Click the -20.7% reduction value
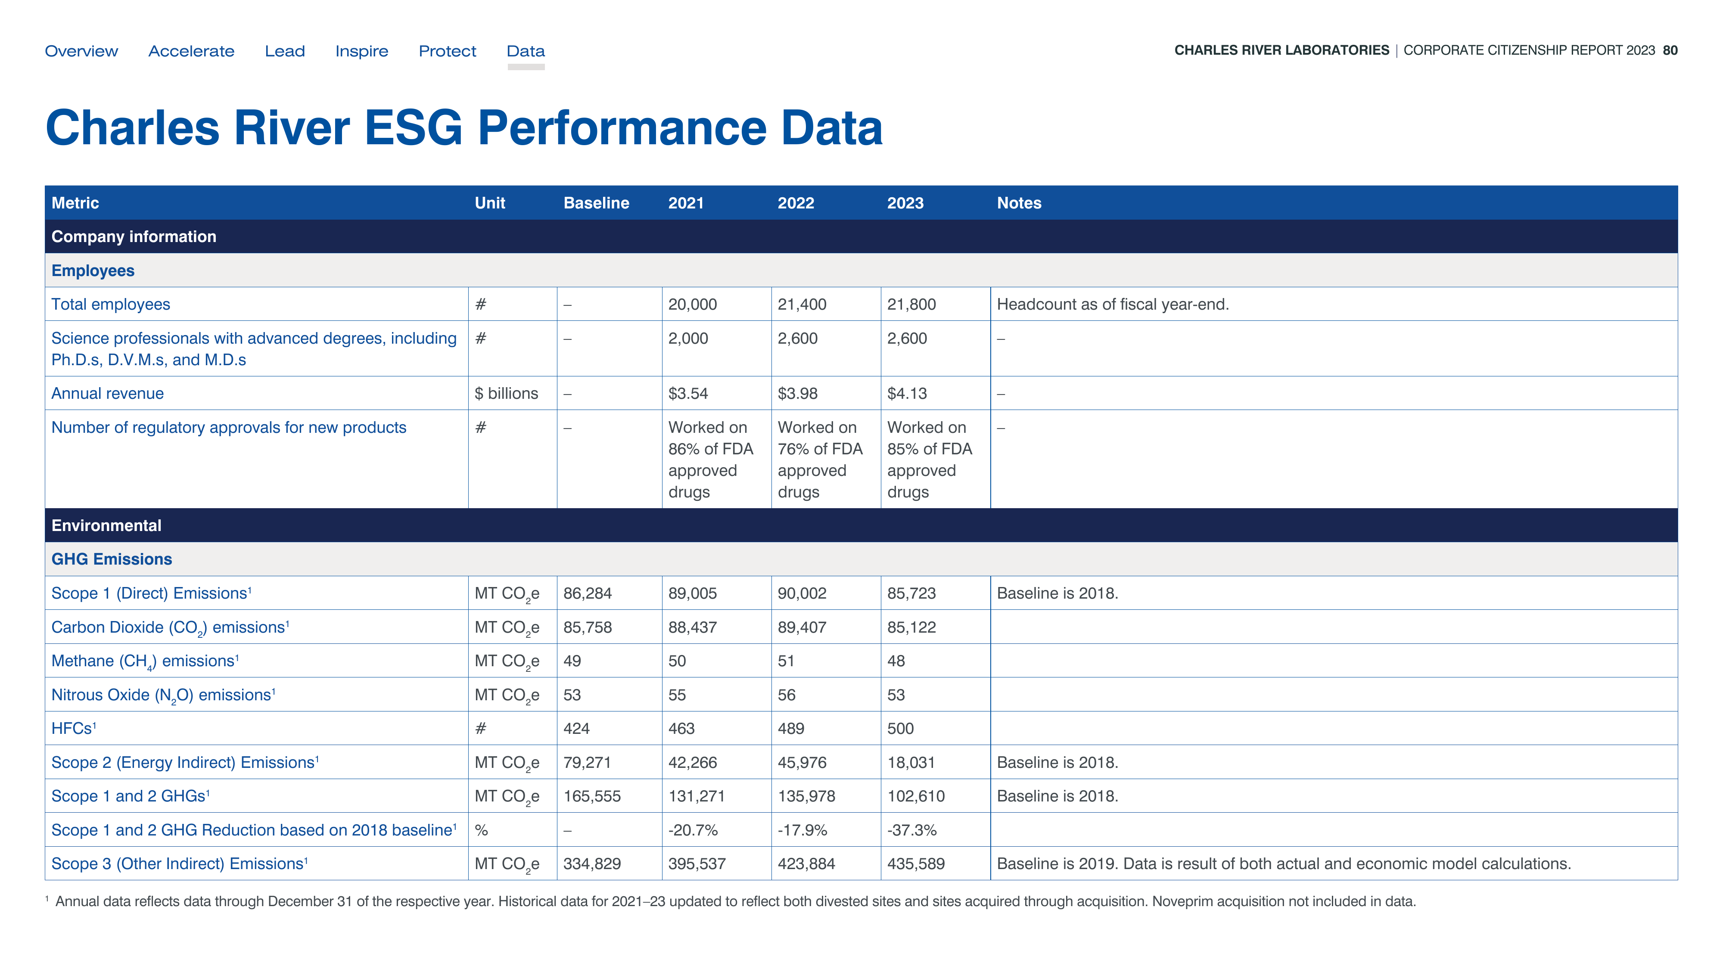 (x=693, y=830)
